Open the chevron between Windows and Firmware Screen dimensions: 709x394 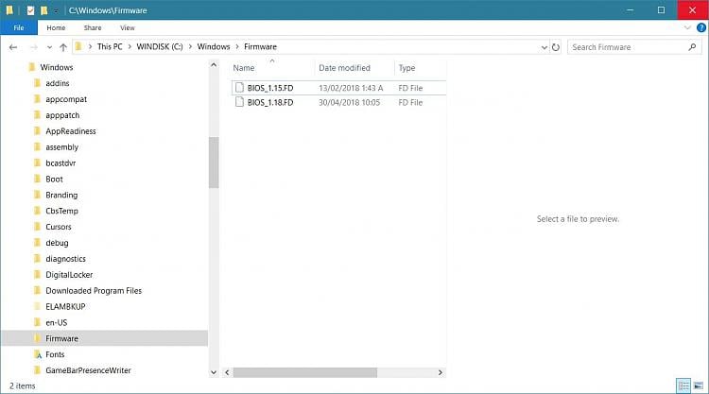(237, 47)
